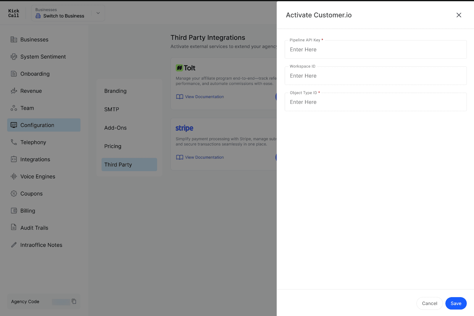Click the Onboarding document icon
Image resolution: width=474 pixels, height=316 pixels.
point(14,74)
